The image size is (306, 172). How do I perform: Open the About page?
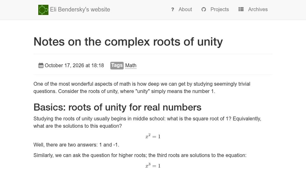click(185, 9)
